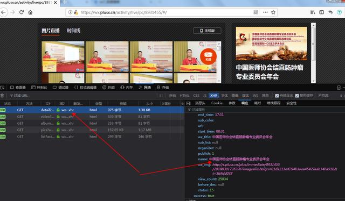This screenshot has width=345, height=201.
Task: Open the teal T extension icon
Action: tap(340, 12)
